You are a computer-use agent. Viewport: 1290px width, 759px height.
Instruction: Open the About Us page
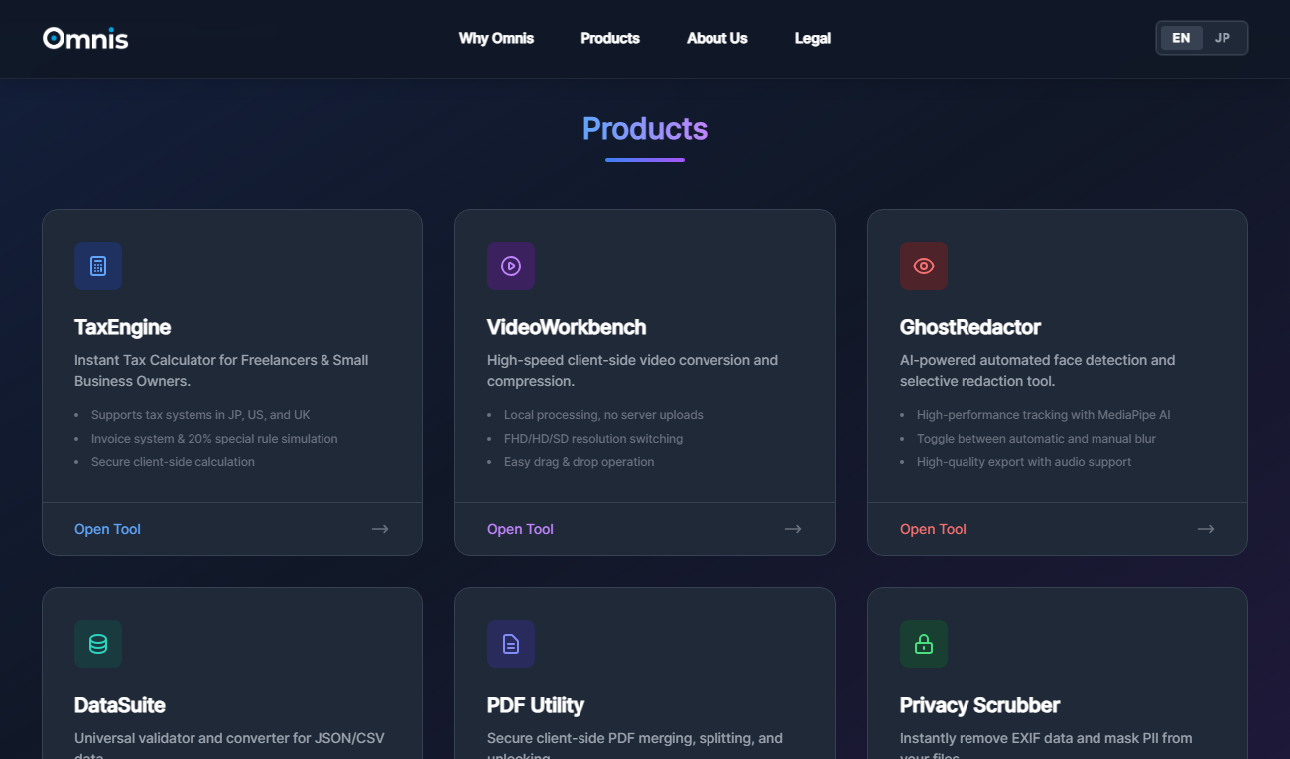[x=716, y=38]
